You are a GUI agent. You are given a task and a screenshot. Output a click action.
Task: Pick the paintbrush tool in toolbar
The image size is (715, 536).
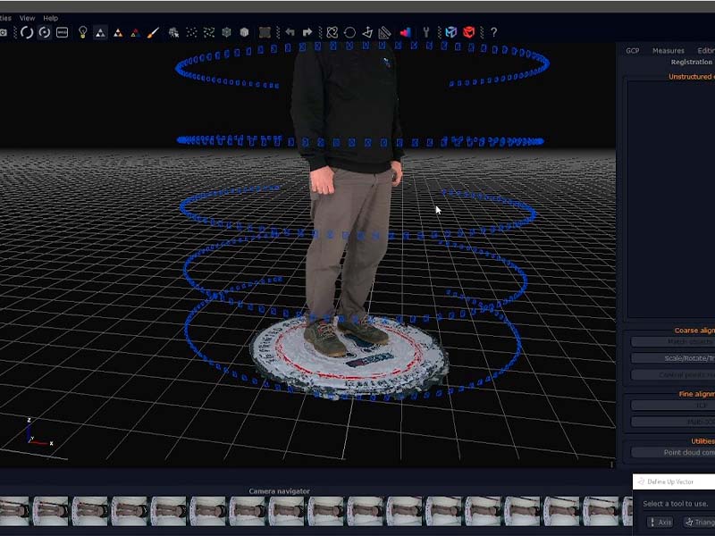pyautogui.click(x=153, y=32)
